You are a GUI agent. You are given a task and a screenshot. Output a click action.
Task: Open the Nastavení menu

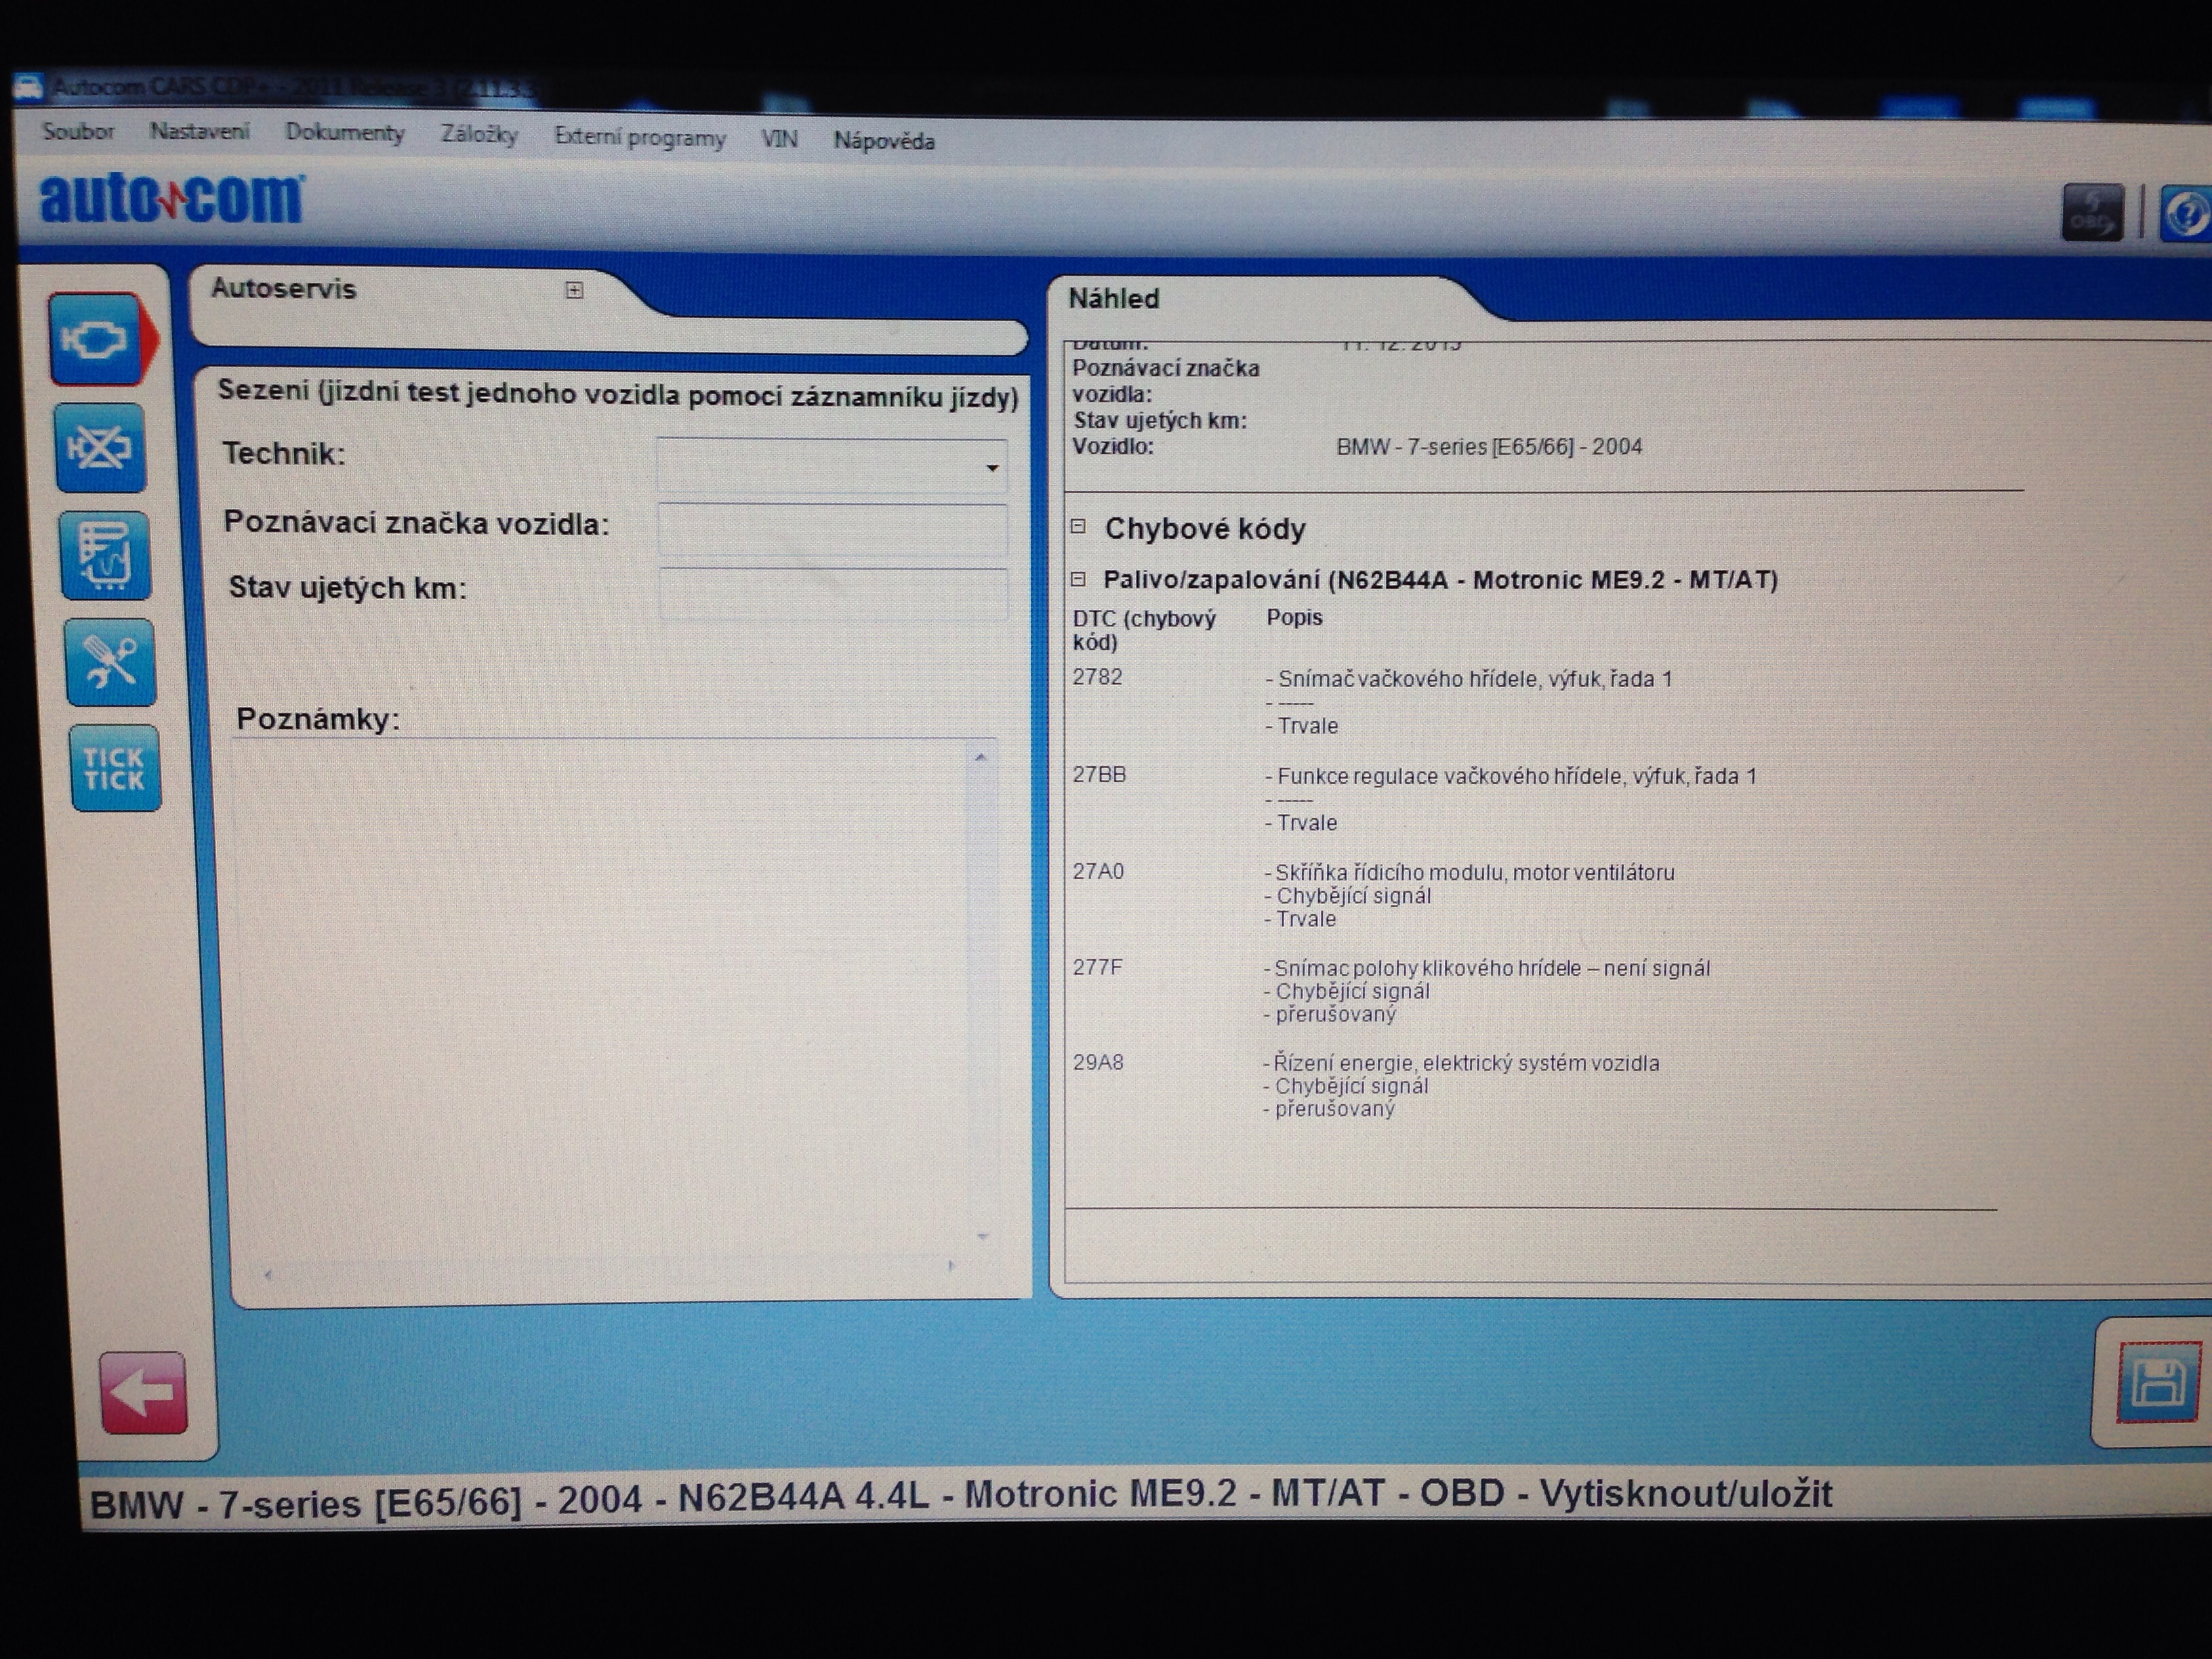coord(199,132)
